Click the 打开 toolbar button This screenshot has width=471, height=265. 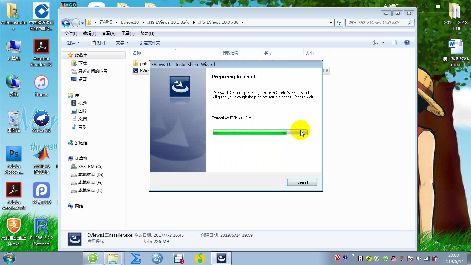coord(98,42)
